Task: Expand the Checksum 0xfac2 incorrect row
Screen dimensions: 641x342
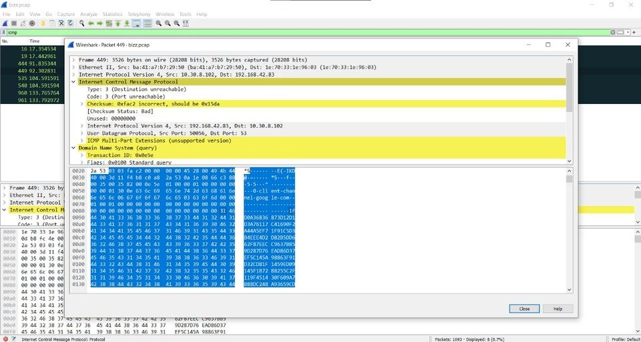Action: (81, 104)
